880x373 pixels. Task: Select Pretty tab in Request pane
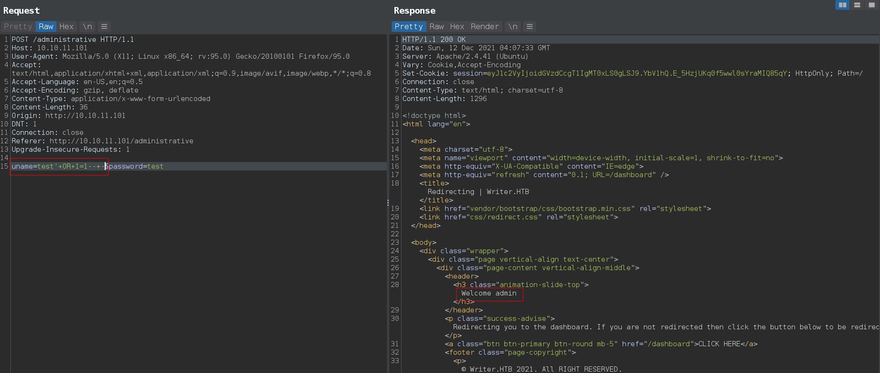pyautogui.click(x=18, y=27)
